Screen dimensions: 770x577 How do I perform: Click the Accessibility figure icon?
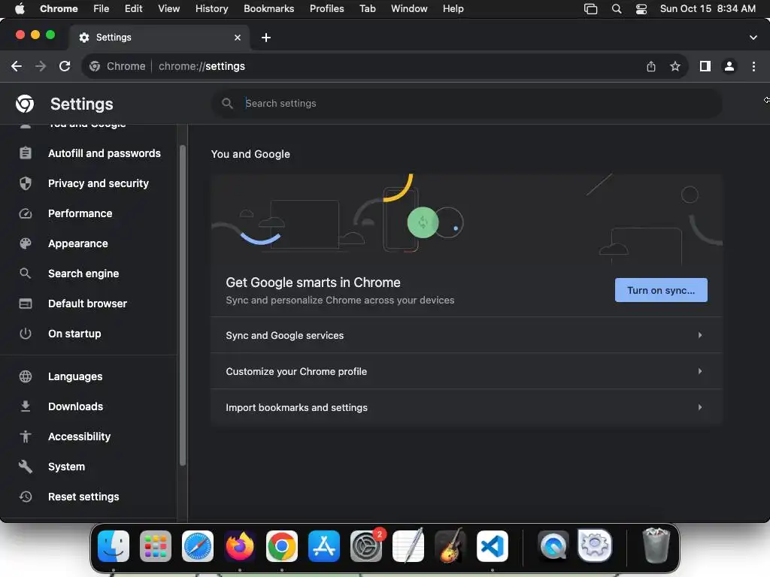coord(25,437)
